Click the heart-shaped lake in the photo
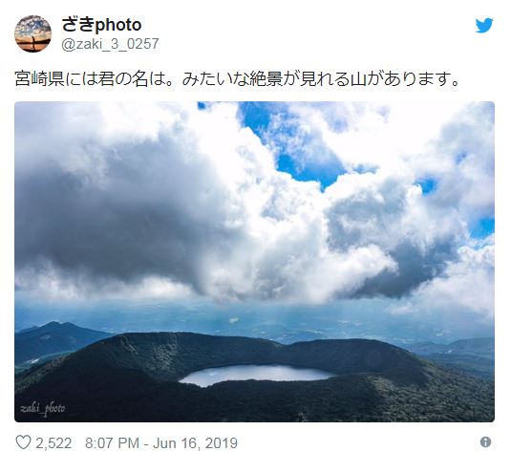Screen dimensions: 511x452 click(257, 375)
